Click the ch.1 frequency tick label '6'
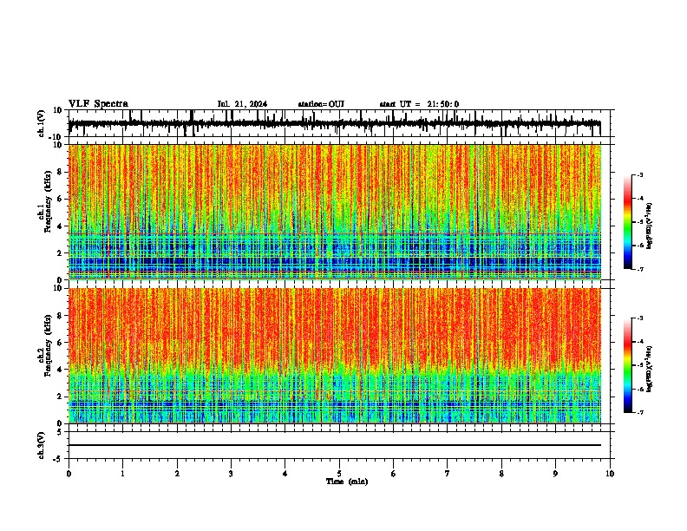Screen dimensions: 687x531 pos(60,199)
